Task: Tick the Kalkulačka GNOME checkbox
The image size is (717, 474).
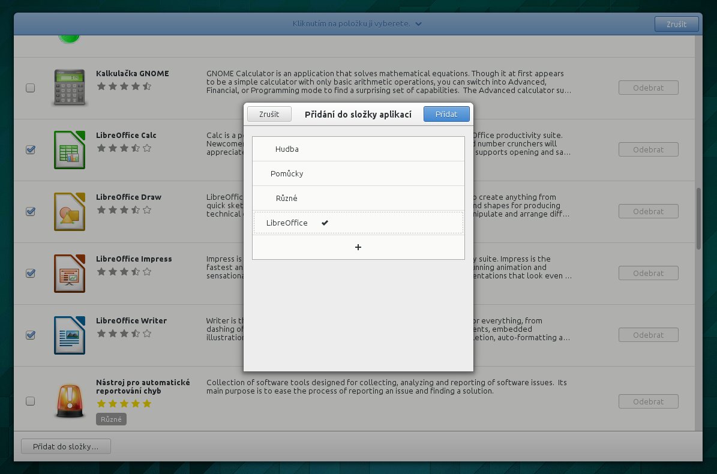Action: pyautogui.click(x=31, y=88)
